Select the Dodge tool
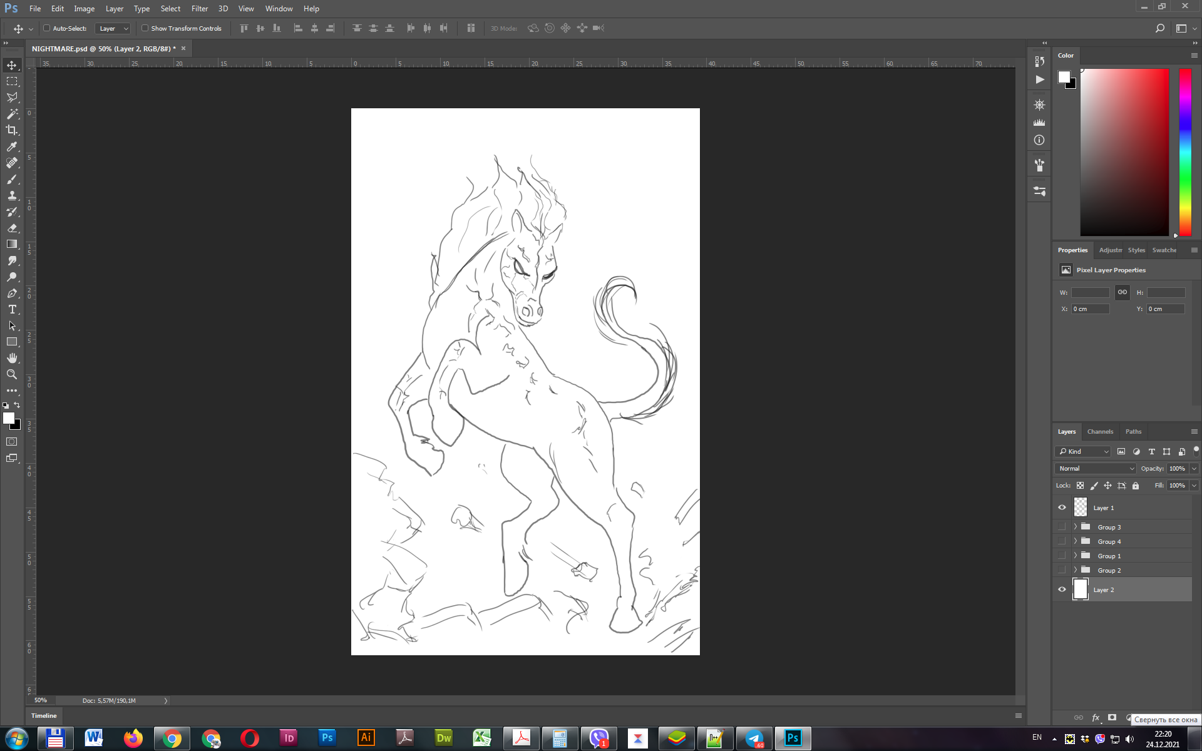 tap(12, 277)
